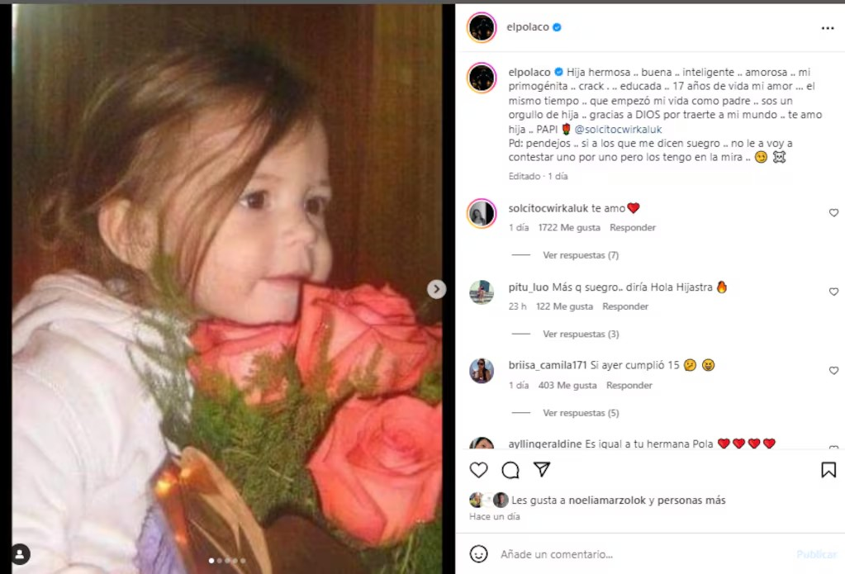Expand the 7 replies under solcitocwirkaluk

[x=580, y=255]
